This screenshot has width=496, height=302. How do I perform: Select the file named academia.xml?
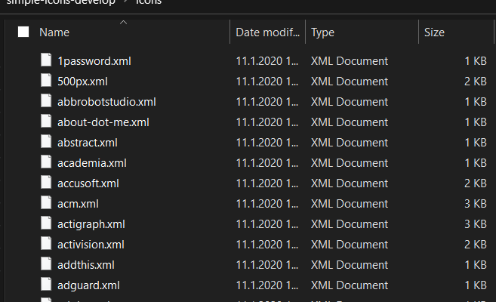[x=92, y=163]
